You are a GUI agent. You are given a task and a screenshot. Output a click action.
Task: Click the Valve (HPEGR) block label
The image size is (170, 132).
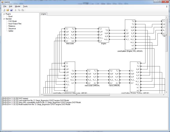click(x=114, y=86)
